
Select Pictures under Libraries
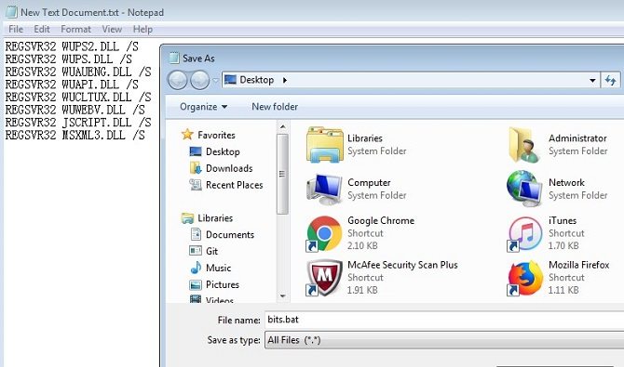tap(223, 284)
